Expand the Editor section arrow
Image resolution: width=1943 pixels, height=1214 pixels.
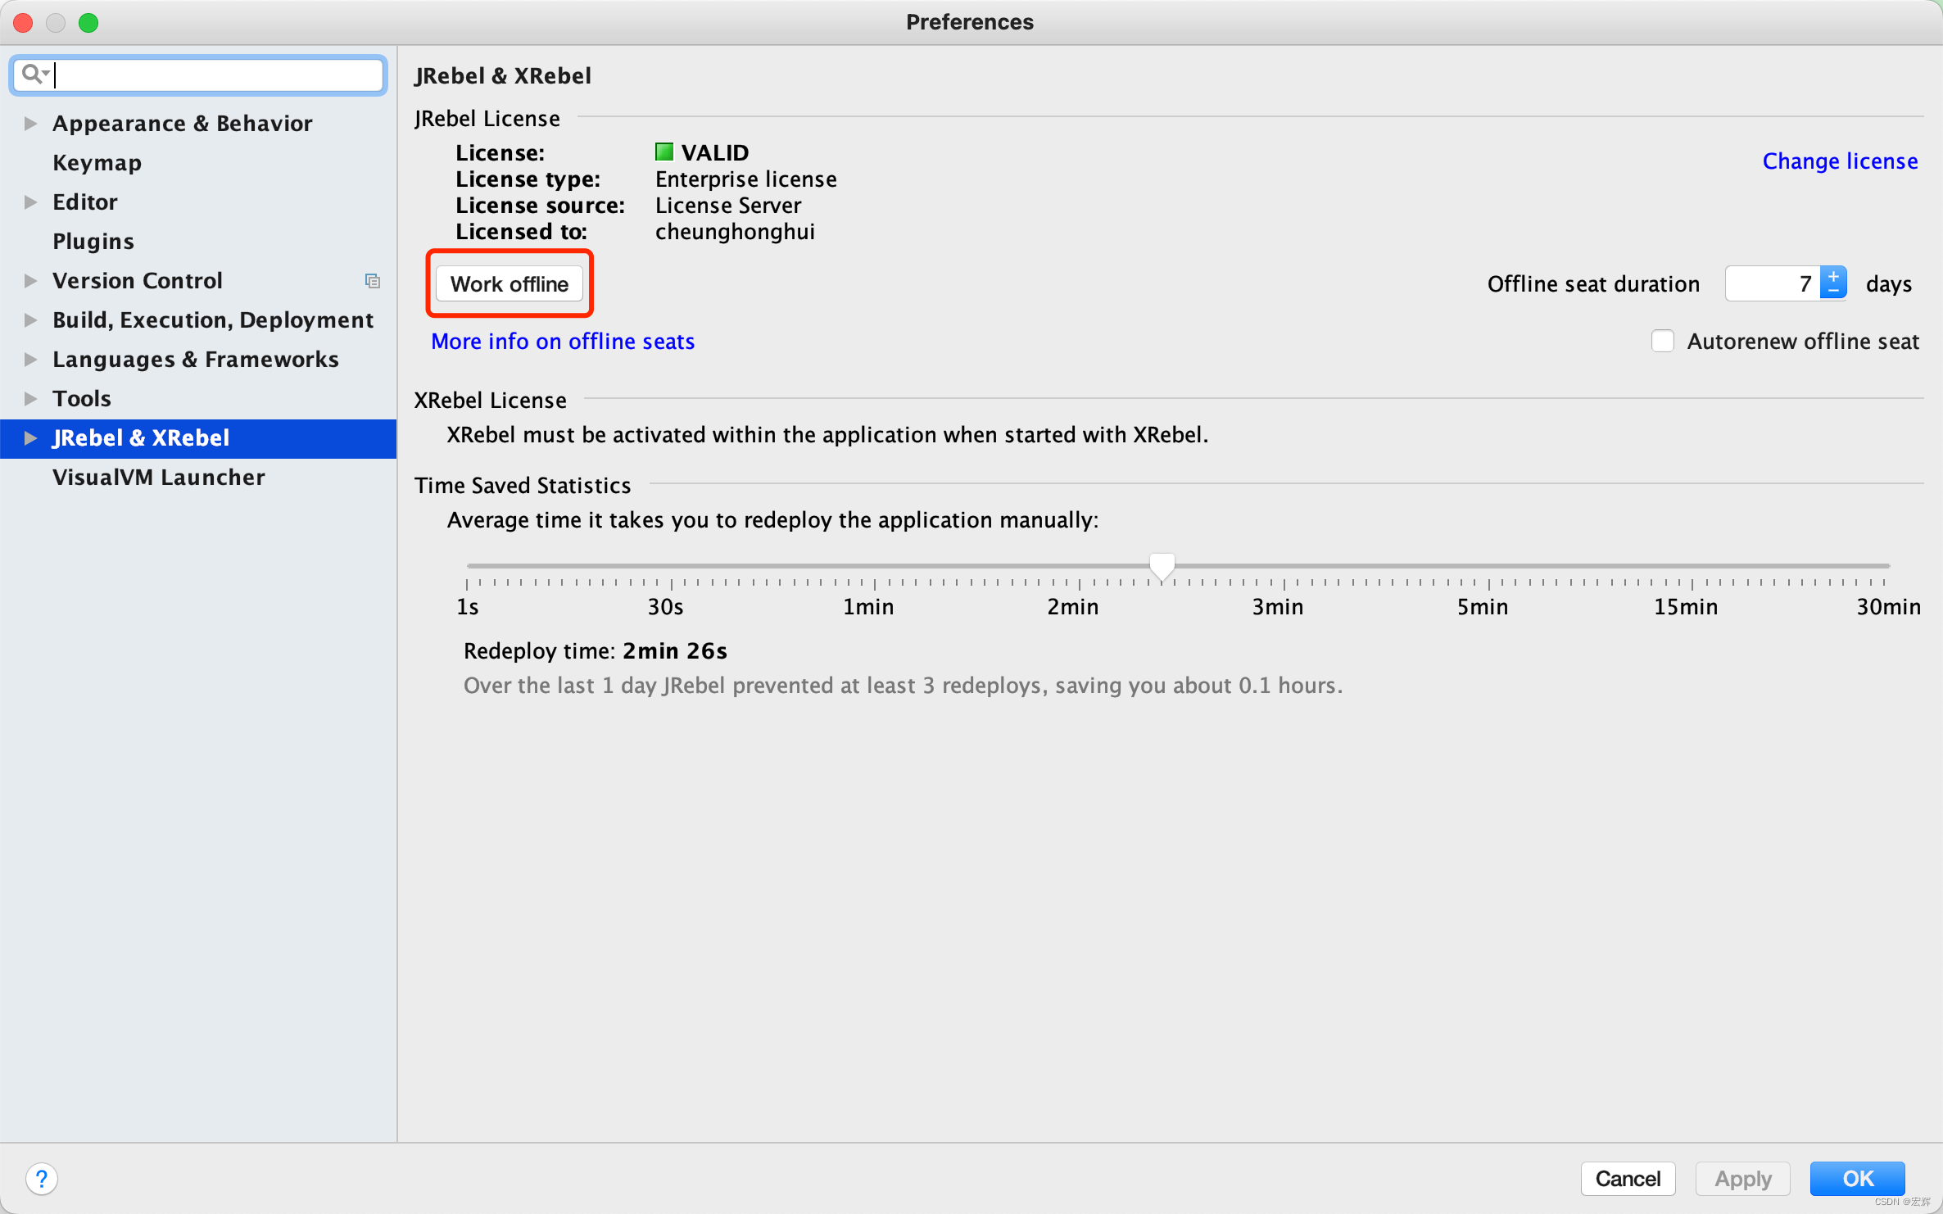(31, 202)
